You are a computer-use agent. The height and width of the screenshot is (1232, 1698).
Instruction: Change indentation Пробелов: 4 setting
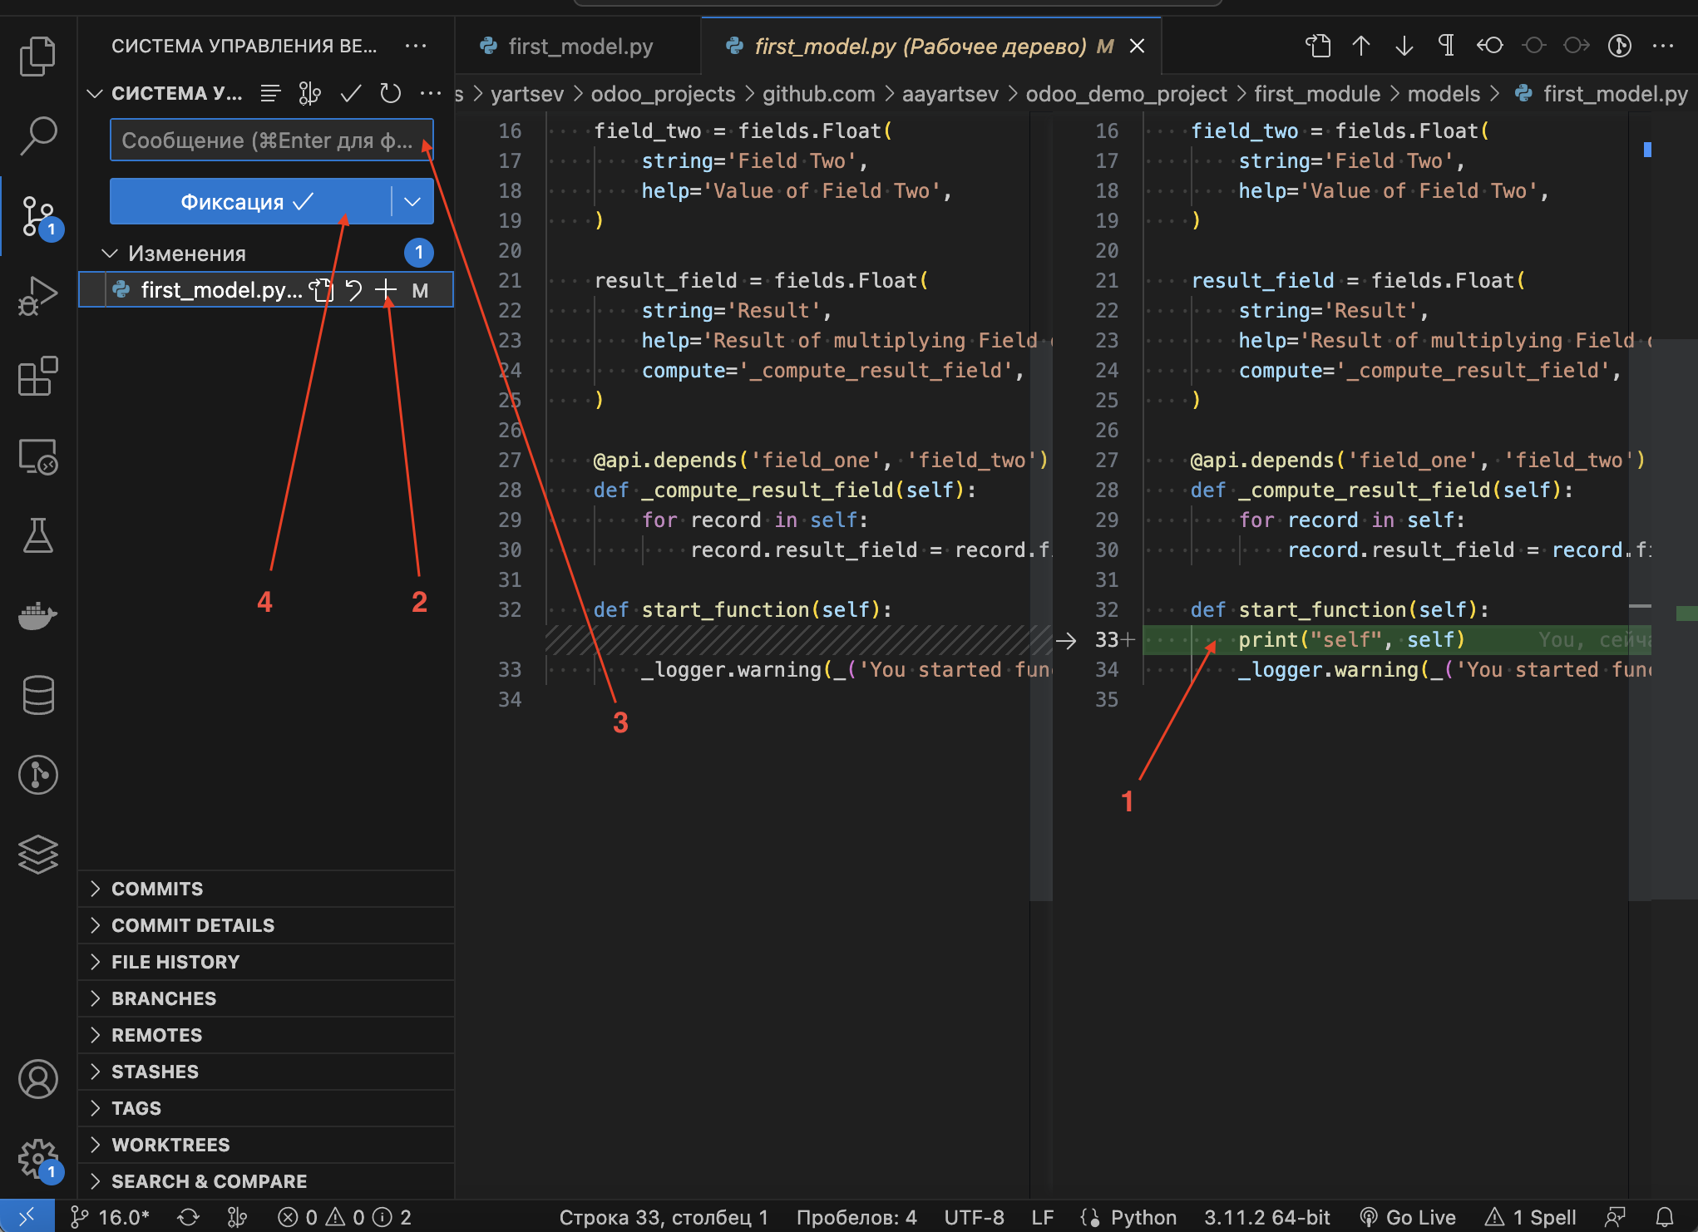click(x=856, y=1217)
